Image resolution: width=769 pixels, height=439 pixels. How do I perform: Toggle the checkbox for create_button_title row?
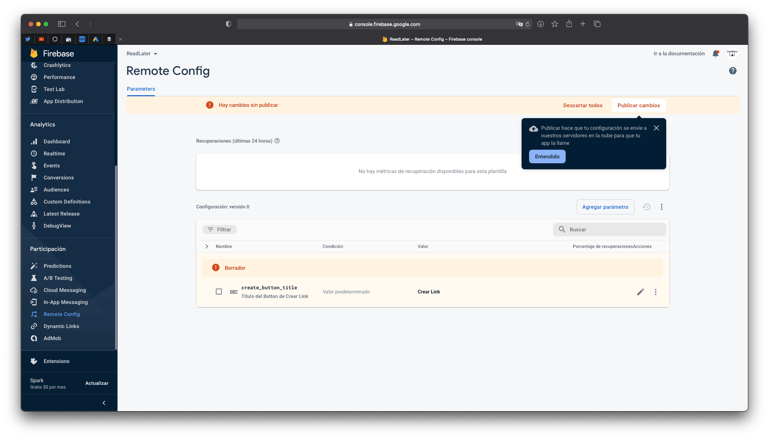point(219,292)
